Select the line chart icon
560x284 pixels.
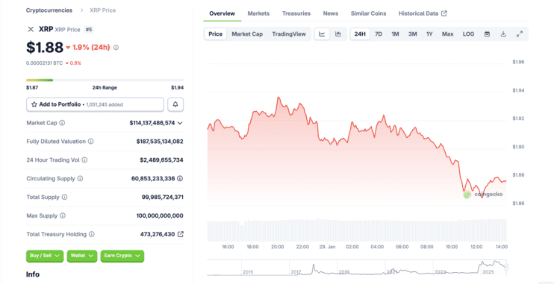point(322,34)
